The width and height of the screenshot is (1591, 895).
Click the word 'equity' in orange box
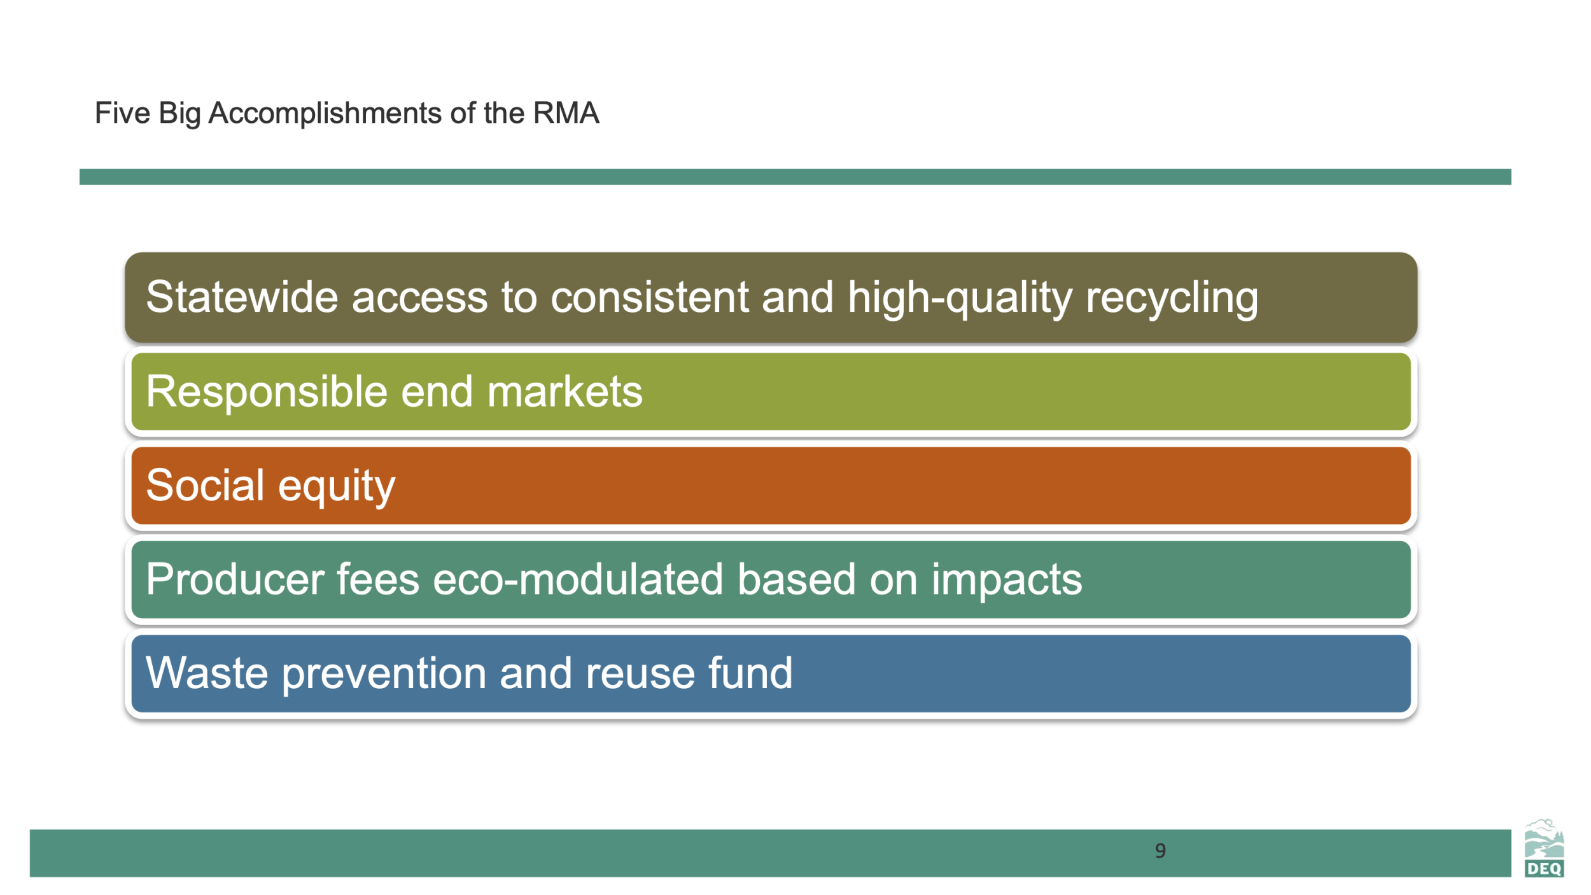[336, 486]
